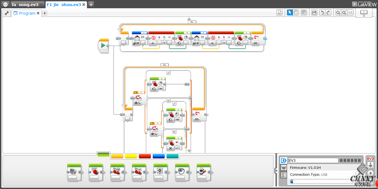Pick the Large Motor palette block
Viewport: 378px width, 189px height.
click(96, 172)
